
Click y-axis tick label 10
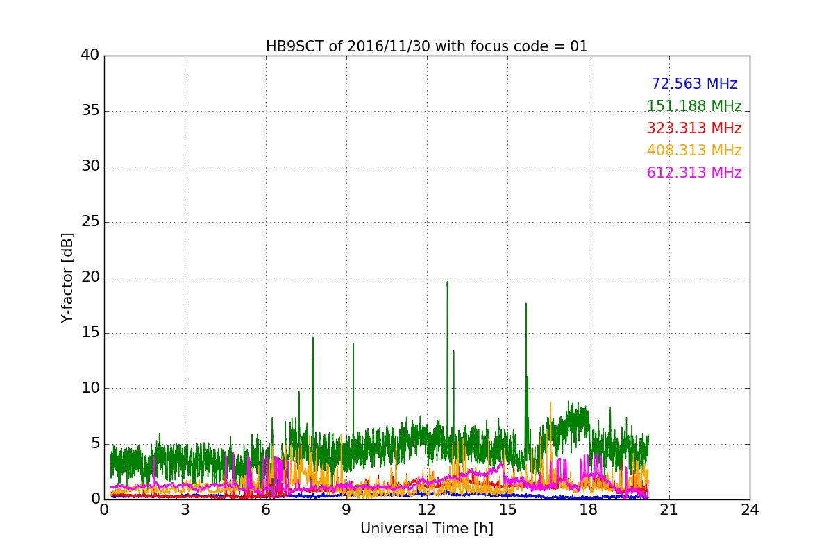[90, 388]
